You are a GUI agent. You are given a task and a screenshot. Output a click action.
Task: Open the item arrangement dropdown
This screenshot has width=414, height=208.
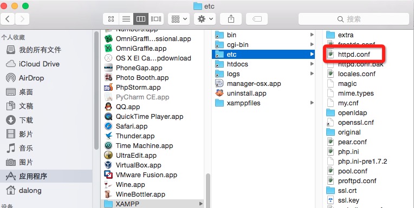tap(179, 19)
